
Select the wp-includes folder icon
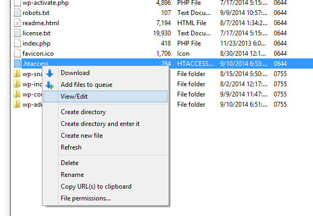point(17,84)
